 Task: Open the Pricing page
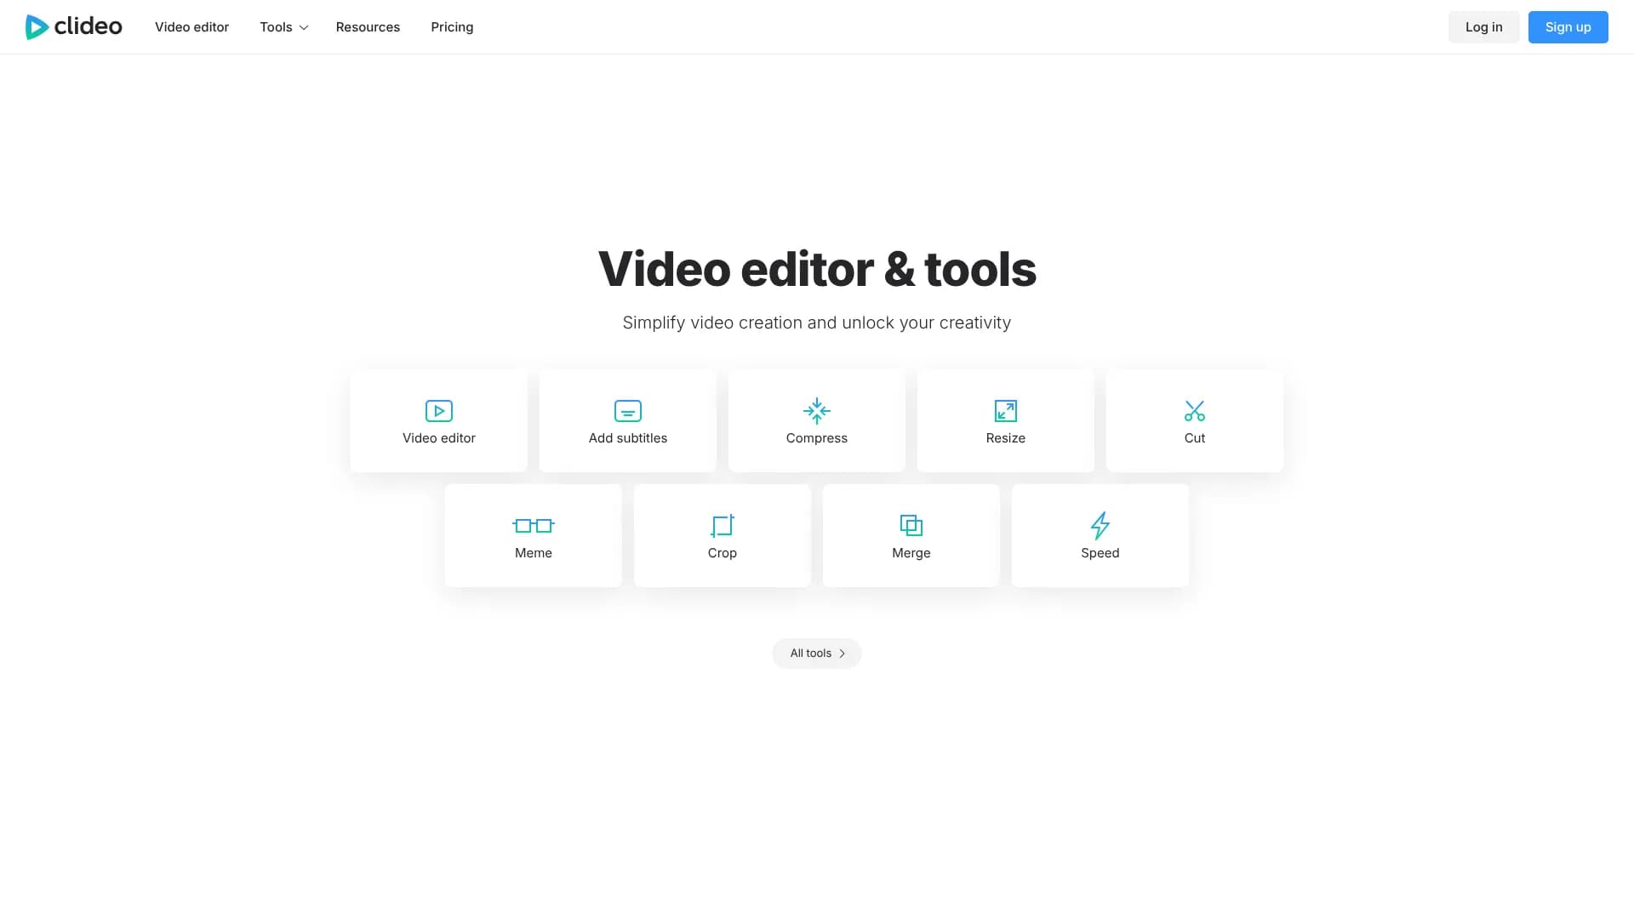pyautogui.click(x=451, y=26)
